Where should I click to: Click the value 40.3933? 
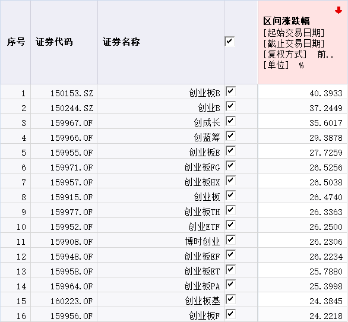pyautogui.click(x=326, y=93)
